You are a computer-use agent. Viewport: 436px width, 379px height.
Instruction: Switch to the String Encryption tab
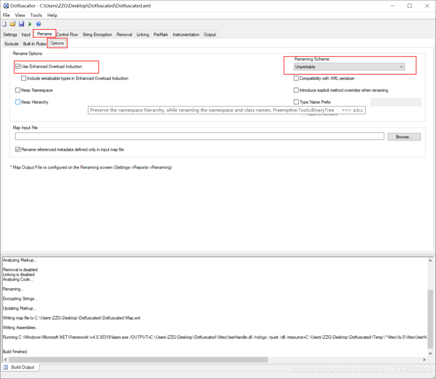[97, 35]
